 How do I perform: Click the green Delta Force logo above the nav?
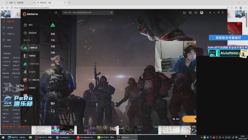(x=53, y=25)
